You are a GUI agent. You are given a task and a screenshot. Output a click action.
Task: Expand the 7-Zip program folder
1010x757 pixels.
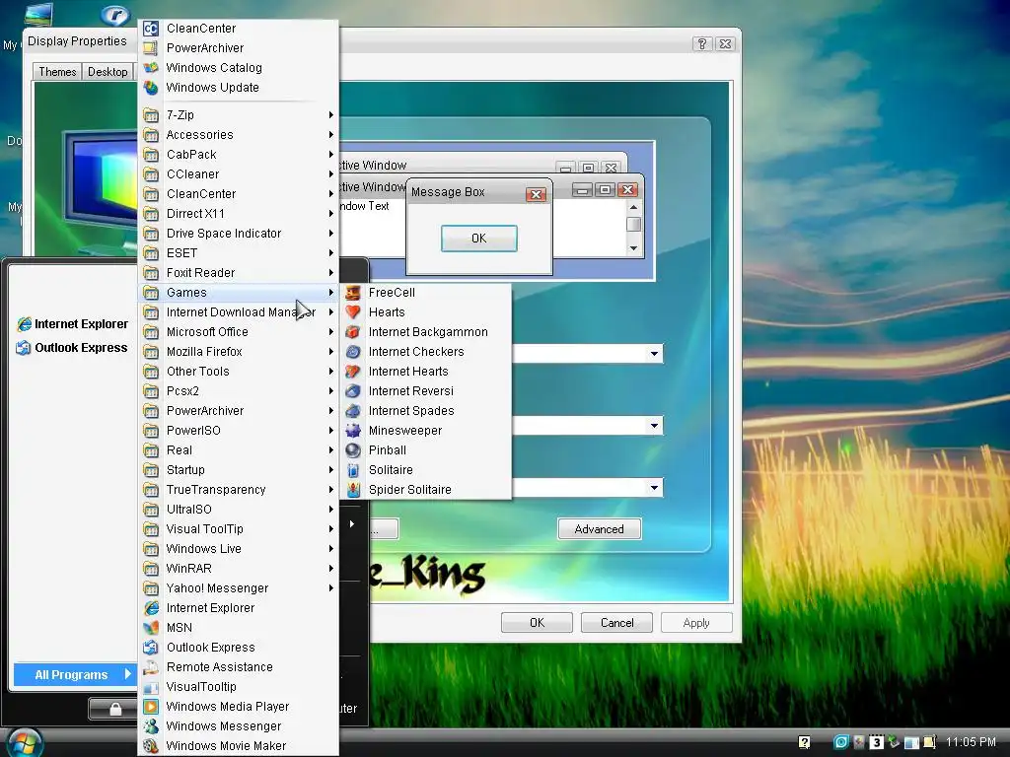239,115
